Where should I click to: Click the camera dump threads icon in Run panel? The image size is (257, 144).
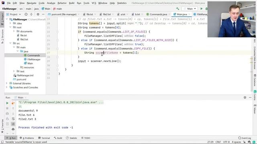coord(7,114)
